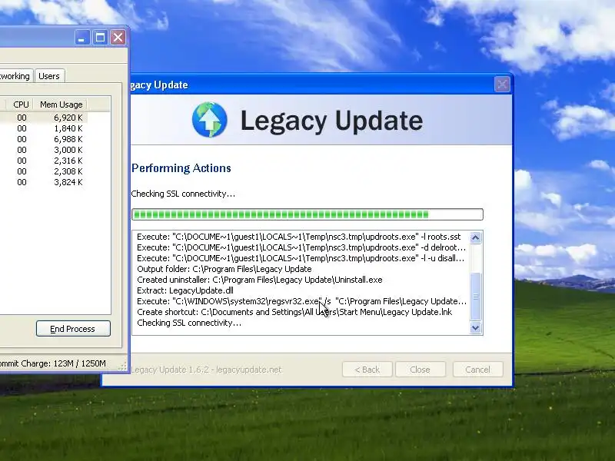Click the Commit Charge status bar text

click(53, 363)
